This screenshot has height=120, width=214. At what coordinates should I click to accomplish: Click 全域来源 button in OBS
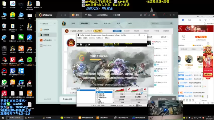(123, 99)
